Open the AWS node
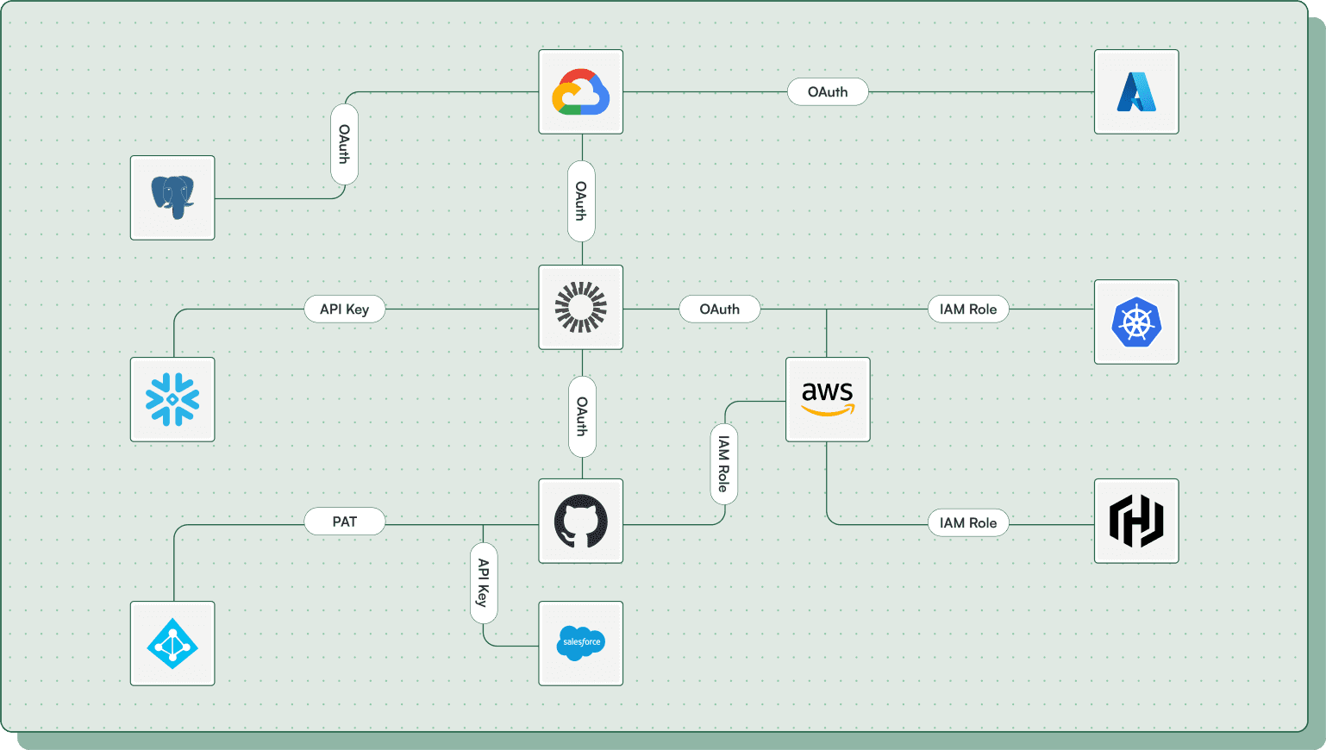 (x=828, y=399)
